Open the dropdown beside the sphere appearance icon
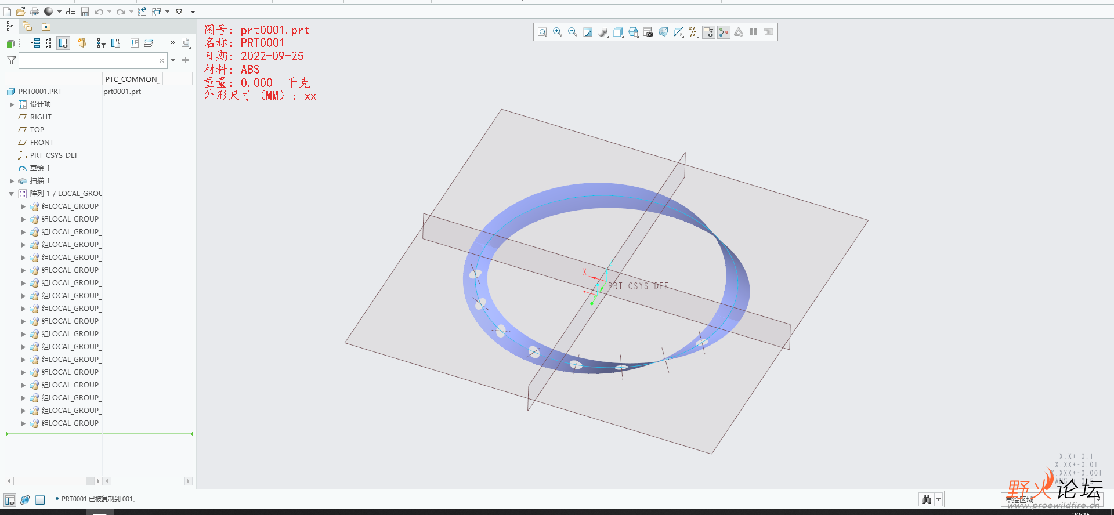 [x=59, y=12]
